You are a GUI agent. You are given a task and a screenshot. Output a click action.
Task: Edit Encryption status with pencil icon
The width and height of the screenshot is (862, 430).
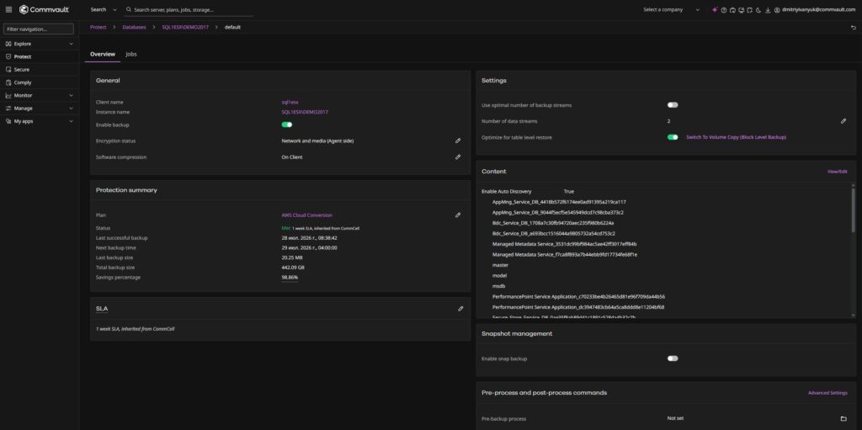tap(457, 141)
